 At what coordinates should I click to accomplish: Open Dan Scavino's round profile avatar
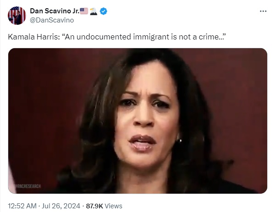tap(17, 16)
